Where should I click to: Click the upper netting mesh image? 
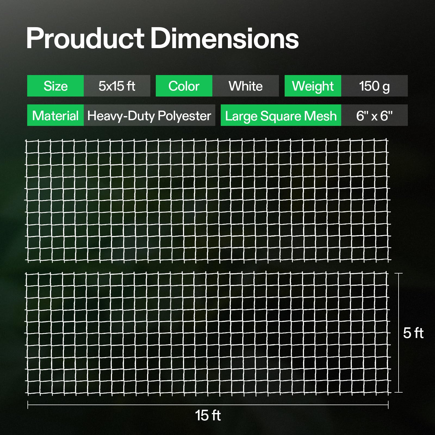coord(208,201)
